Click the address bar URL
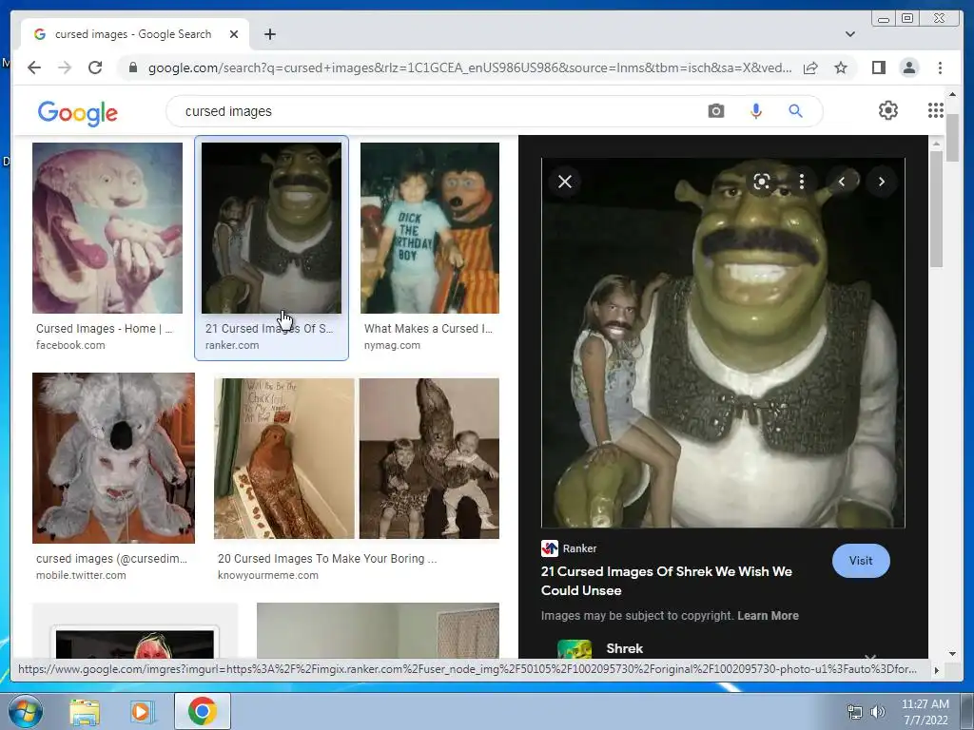This screenshot has height=730, width=974. click(470, 67)
